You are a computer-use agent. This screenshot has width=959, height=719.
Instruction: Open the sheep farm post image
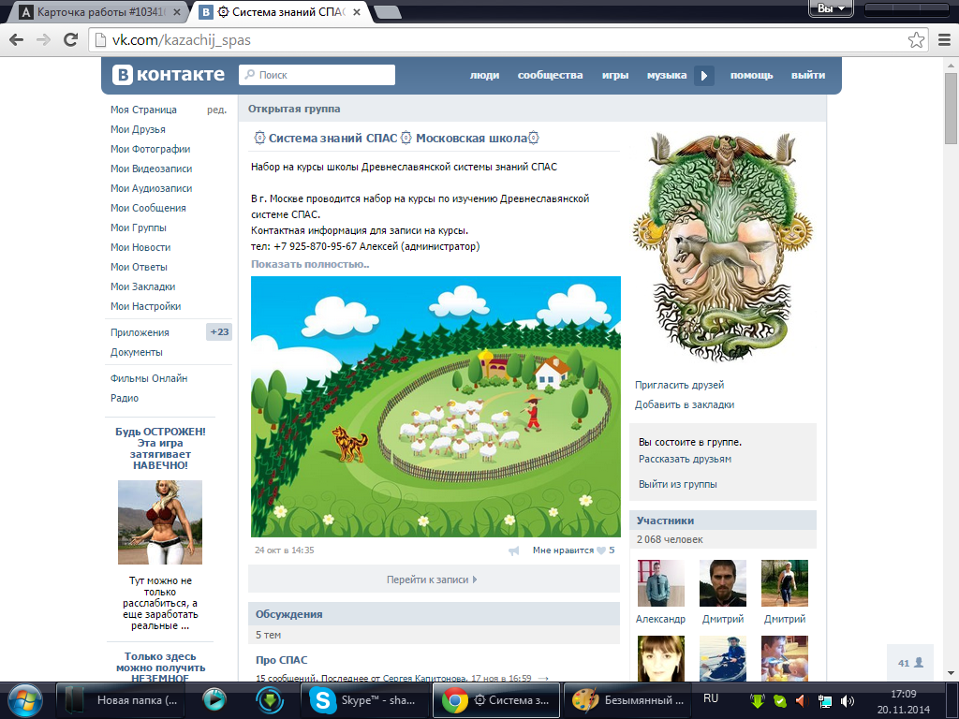coord(435,406)
